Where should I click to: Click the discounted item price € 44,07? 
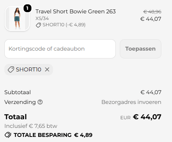pos(151,19)
